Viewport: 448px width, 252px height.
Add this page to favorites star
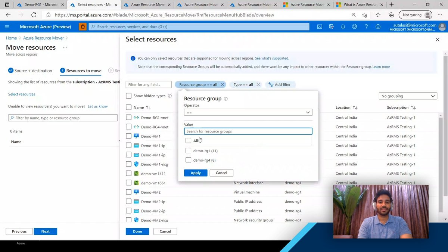tap(365, 15)
